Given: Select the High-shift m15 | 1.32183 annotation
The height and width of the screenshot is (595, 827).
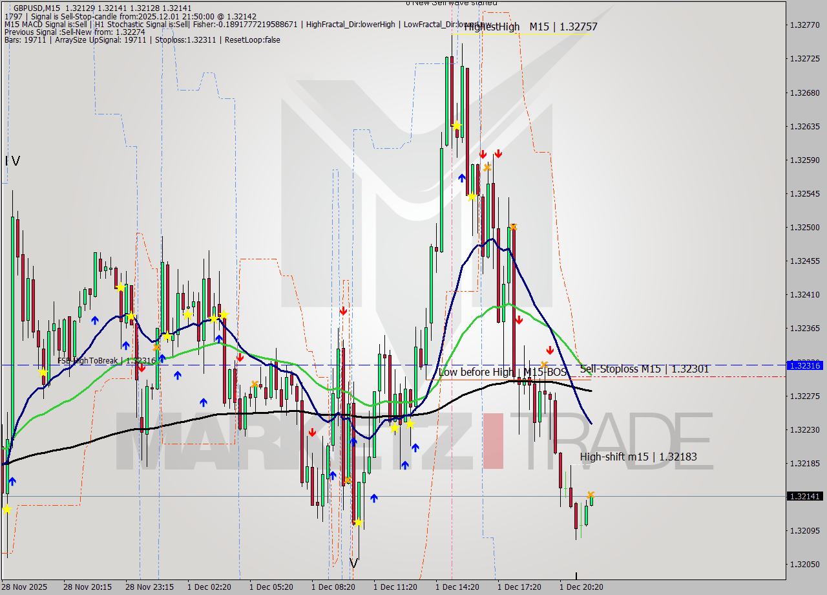Looking at the screenshot, I should point(638,457).
